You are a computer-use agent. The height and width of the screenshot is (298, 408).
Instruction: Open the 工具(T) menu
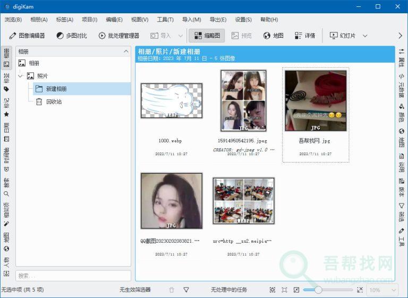[165, 20]
